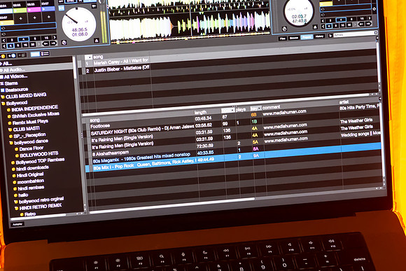Trigger the green cue point pad
Image resolution: width=406 pixels, height=271 pixels.
coord(20,11)
